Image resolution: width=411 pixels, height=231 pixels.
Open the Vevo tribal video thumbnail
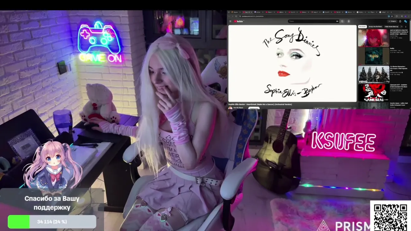(373, 74)
